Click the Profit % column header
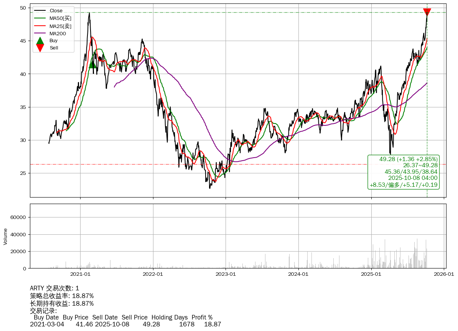Image resolution: width=458 pixels, height=331 pixels. click(x=202, y=318)
